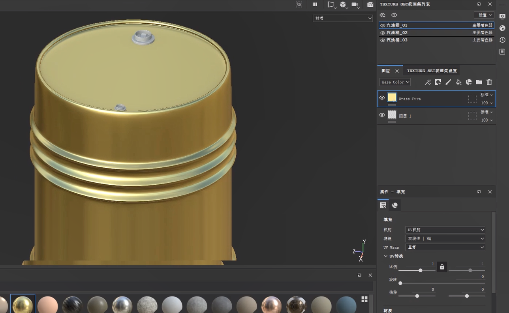Open the 设置 button in texture set list
Image resolution: width=509 pixels, height=313 pixels.
(484, 15)
